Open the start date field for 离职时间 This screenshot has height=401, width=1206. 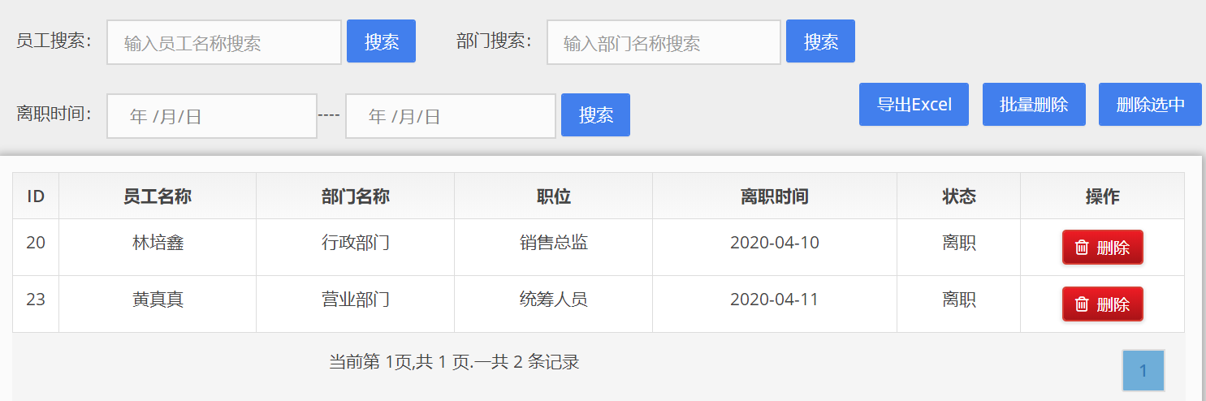coord(212,116)
